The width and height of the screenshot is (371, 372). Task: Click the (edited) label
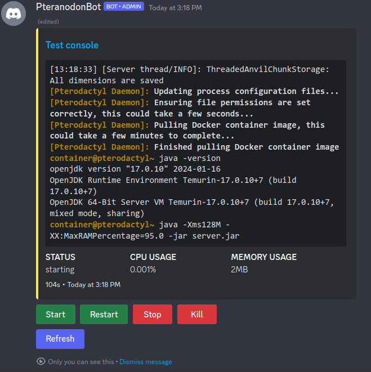48,21
